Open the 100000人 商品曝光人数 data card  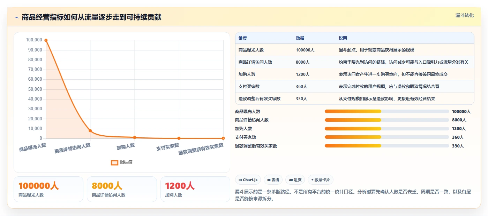tap(48, 189)
